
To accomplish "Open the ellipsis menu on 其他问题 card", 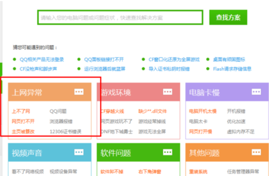I will point(256,152).
